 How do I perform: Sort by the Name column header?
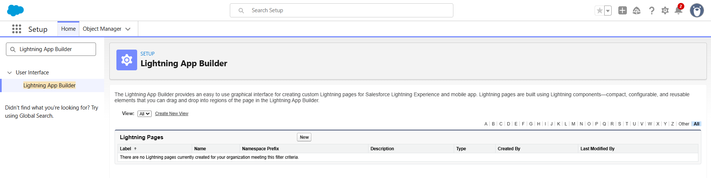200,149
